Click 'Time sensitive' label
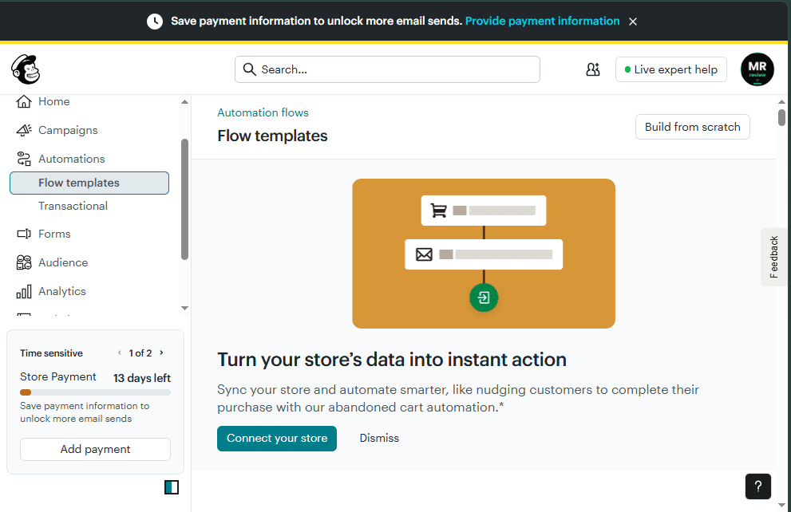The height and width of the screenshot is (512, 791). point(51,353)
